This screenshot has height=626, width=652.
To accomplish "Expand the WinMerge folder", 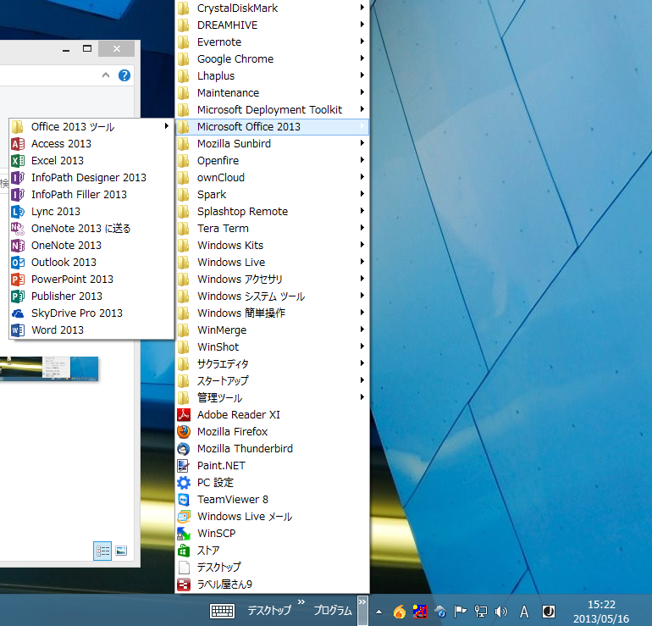I will coord(273,330).
